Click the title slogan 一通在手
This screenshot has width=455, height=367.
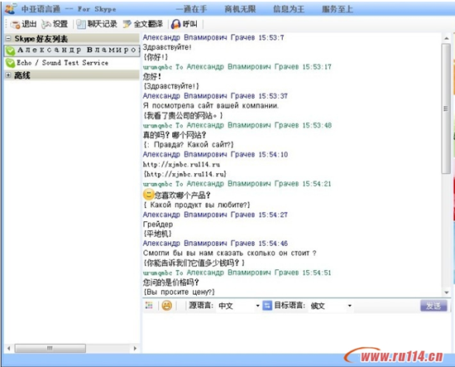tap(192, 9)
